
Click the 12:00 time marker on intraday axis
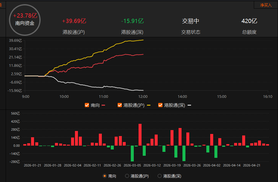143,97
